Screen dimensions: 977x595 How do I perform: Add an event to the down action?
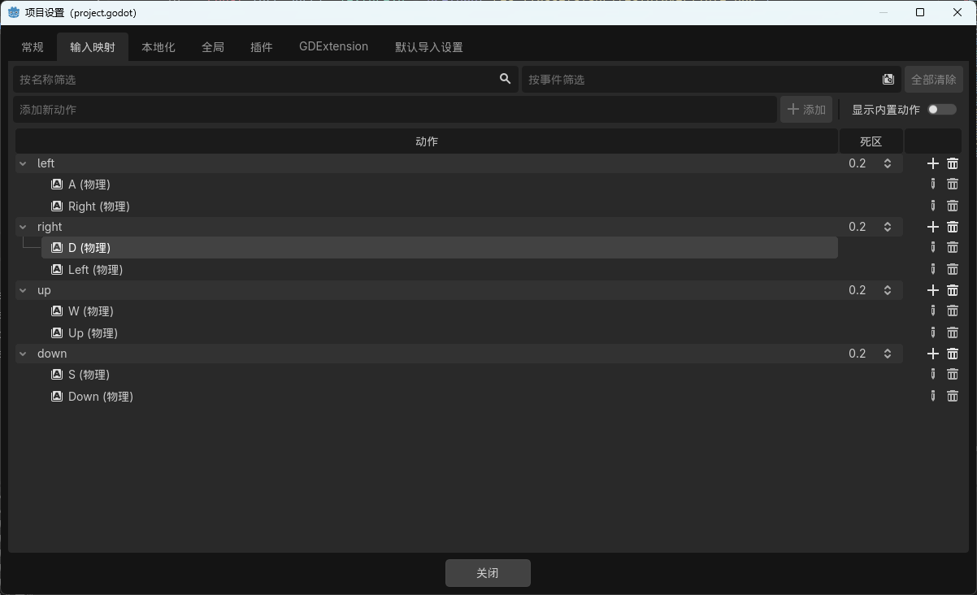pos(933,354)
